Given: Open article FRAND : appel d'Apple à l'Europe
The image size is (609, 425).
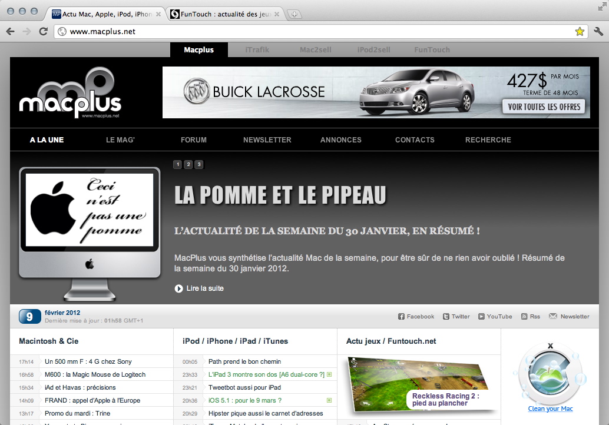Looking at the screenshot, I should tap(92, 400).
